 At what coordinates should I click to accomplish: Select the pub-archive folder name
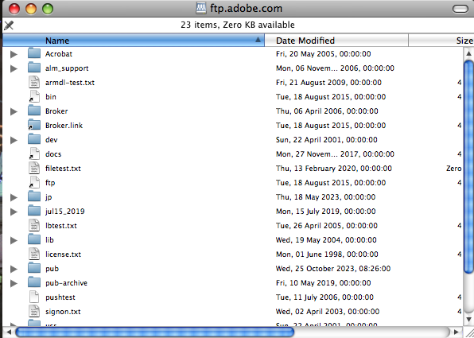[66, 283]
